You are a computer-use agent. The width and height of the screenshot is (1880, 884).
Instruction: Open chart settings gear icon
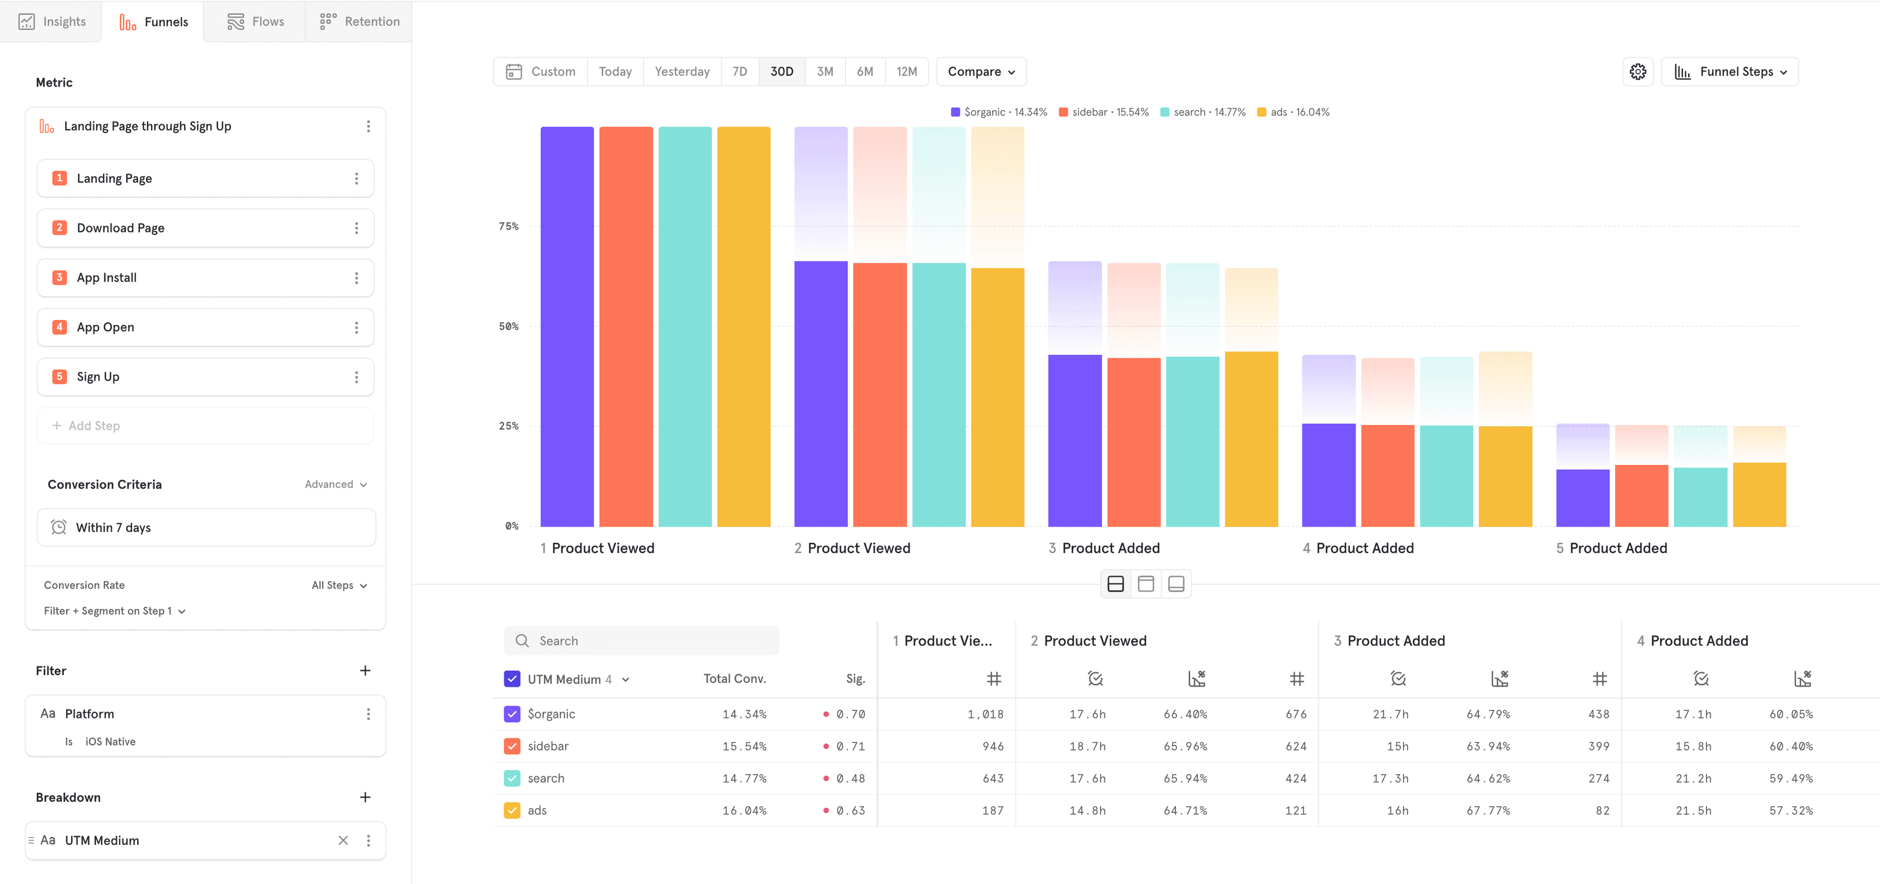pyautogui.click(x=1638, y=71)
